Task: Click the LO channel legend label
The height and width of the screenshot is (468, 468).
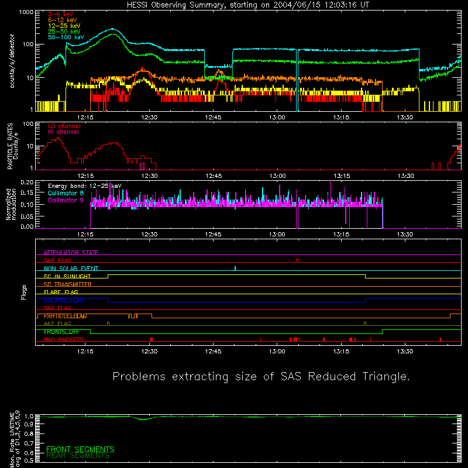Action: [64, 126]
